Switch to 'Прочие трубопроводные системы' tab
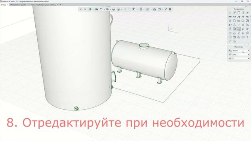 click(x=43, y=5)
